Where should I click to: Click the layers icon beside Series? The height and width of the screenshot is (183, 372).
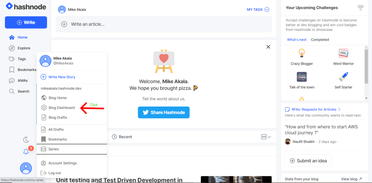43,149
